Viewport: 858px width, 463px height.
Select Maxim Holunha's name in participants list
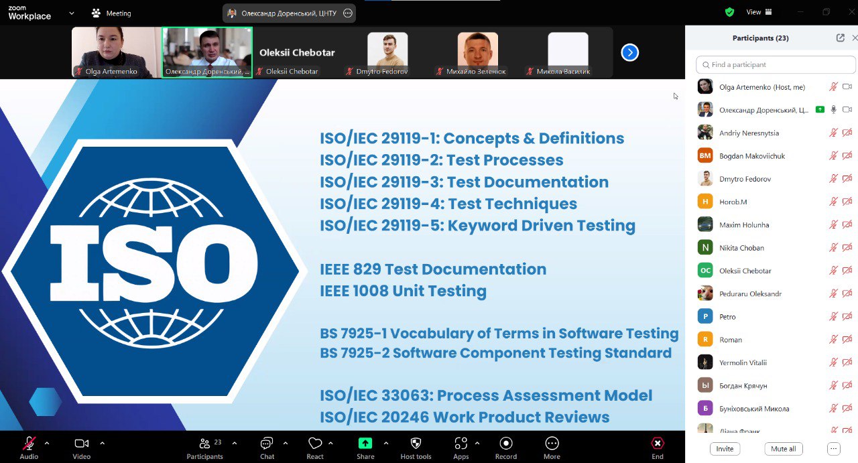(744, 225)
